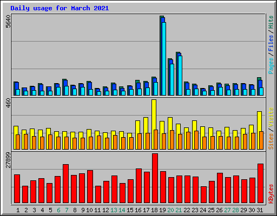Click day 19 on the x-axis
The height and width of the screenshot is (216, 277).
click(x=162, y=210)
